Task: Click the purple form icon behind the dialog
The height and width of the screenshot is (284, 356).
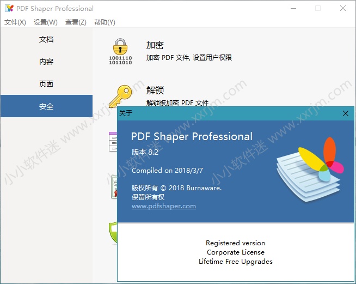Action: [113, 142]
